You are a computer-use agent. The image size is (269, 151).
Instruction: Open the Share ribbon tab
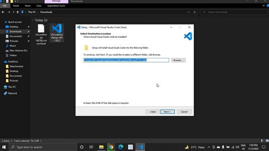(27, 5)
